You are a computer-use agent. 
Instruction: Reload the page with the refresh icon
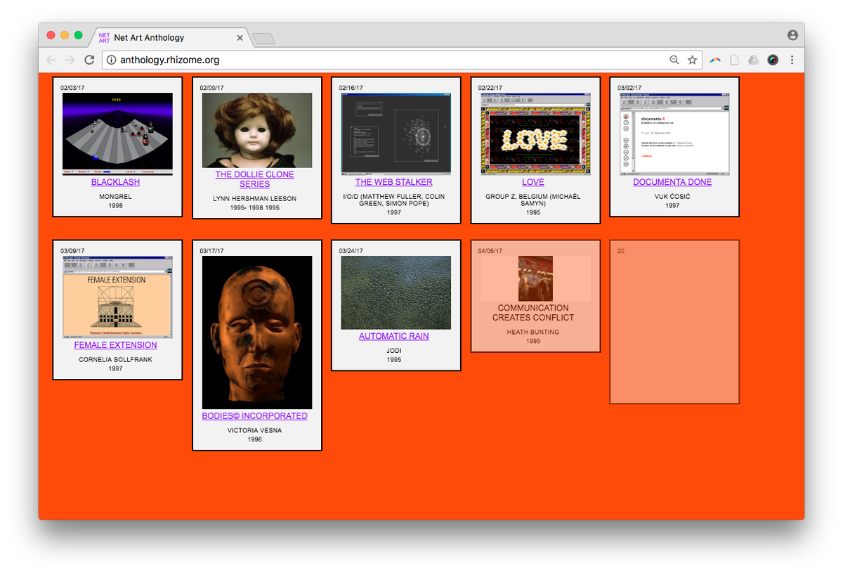click(x=89, y=60)
